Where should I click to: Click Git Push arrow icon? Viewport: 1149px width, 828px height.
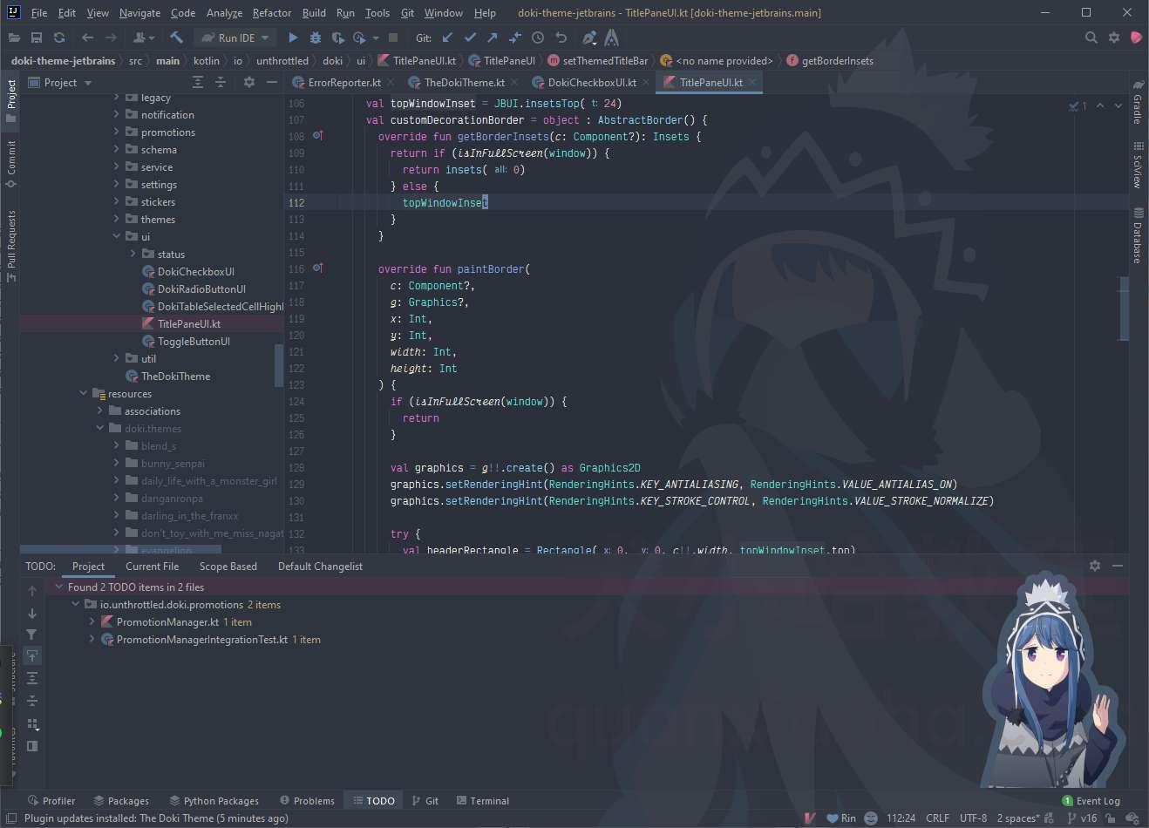[x=493, y=37]
